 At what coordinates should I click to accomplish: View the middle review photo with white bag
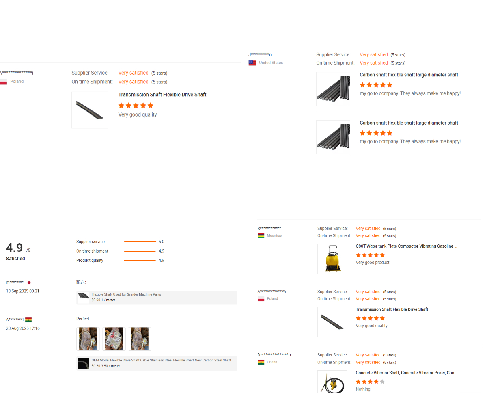[114, 339]
